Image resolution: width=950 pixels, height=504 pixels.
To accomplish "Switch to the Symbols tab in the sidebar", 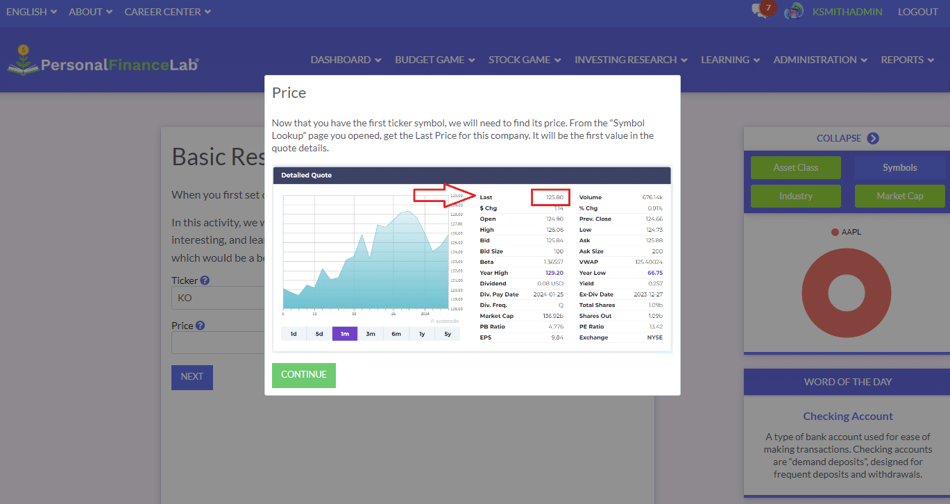I will 899,167.
